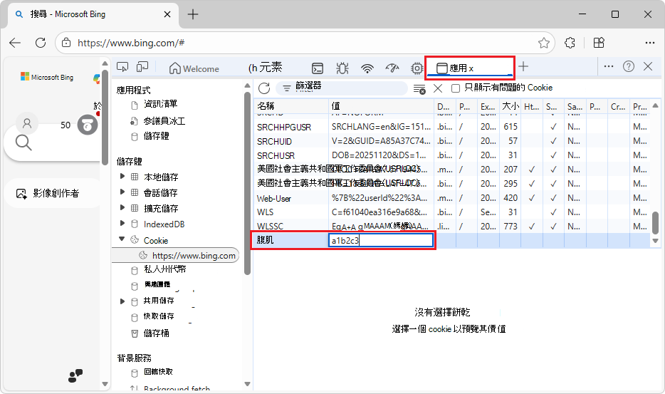Click the cookie value field a1b2c3
This screenshot has width=665, height=394.
(x=380, y=240)
